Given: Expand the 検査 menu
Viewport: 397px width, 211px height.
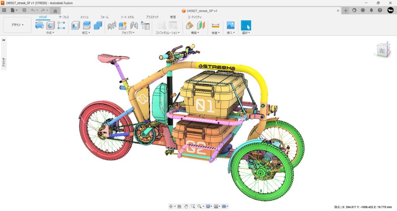Looking at the screenshot, I should pyautogui.click(x=216, y=33).
